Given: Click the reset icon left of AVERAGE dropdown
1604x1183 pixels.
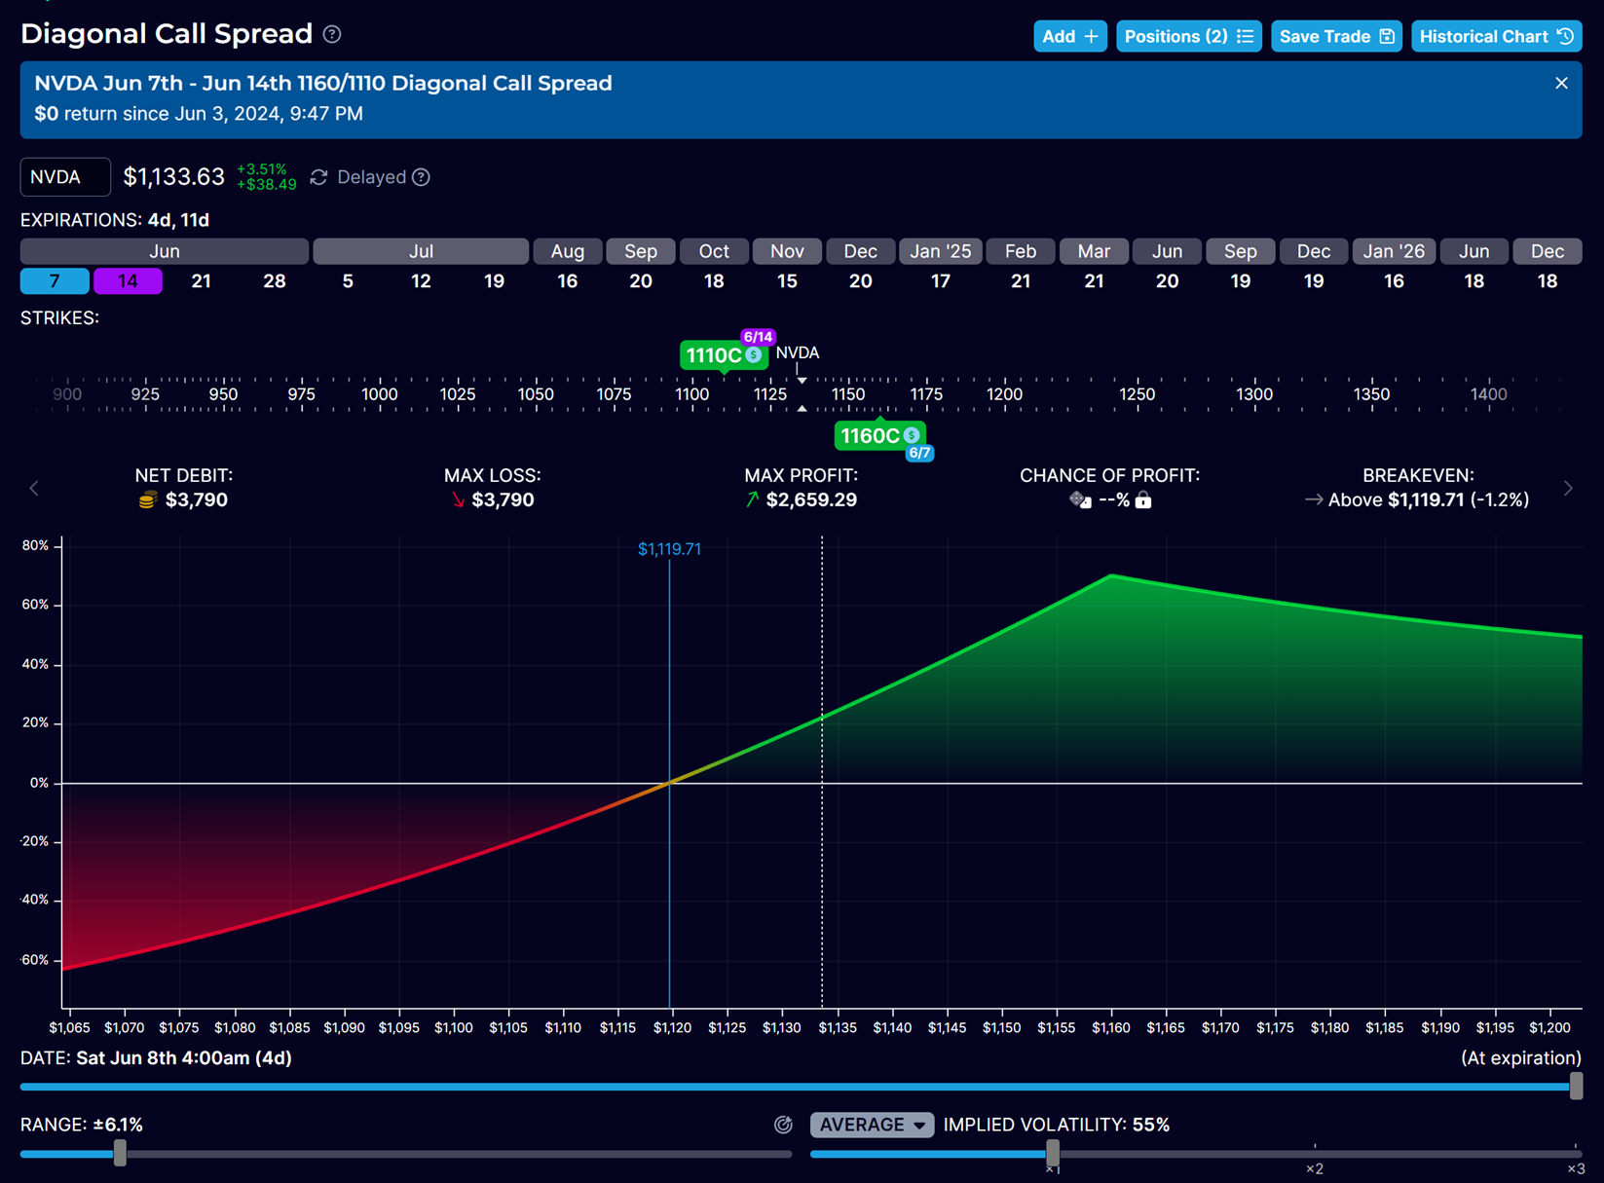Looking at the screenshot, I should tap(783, 1125).
